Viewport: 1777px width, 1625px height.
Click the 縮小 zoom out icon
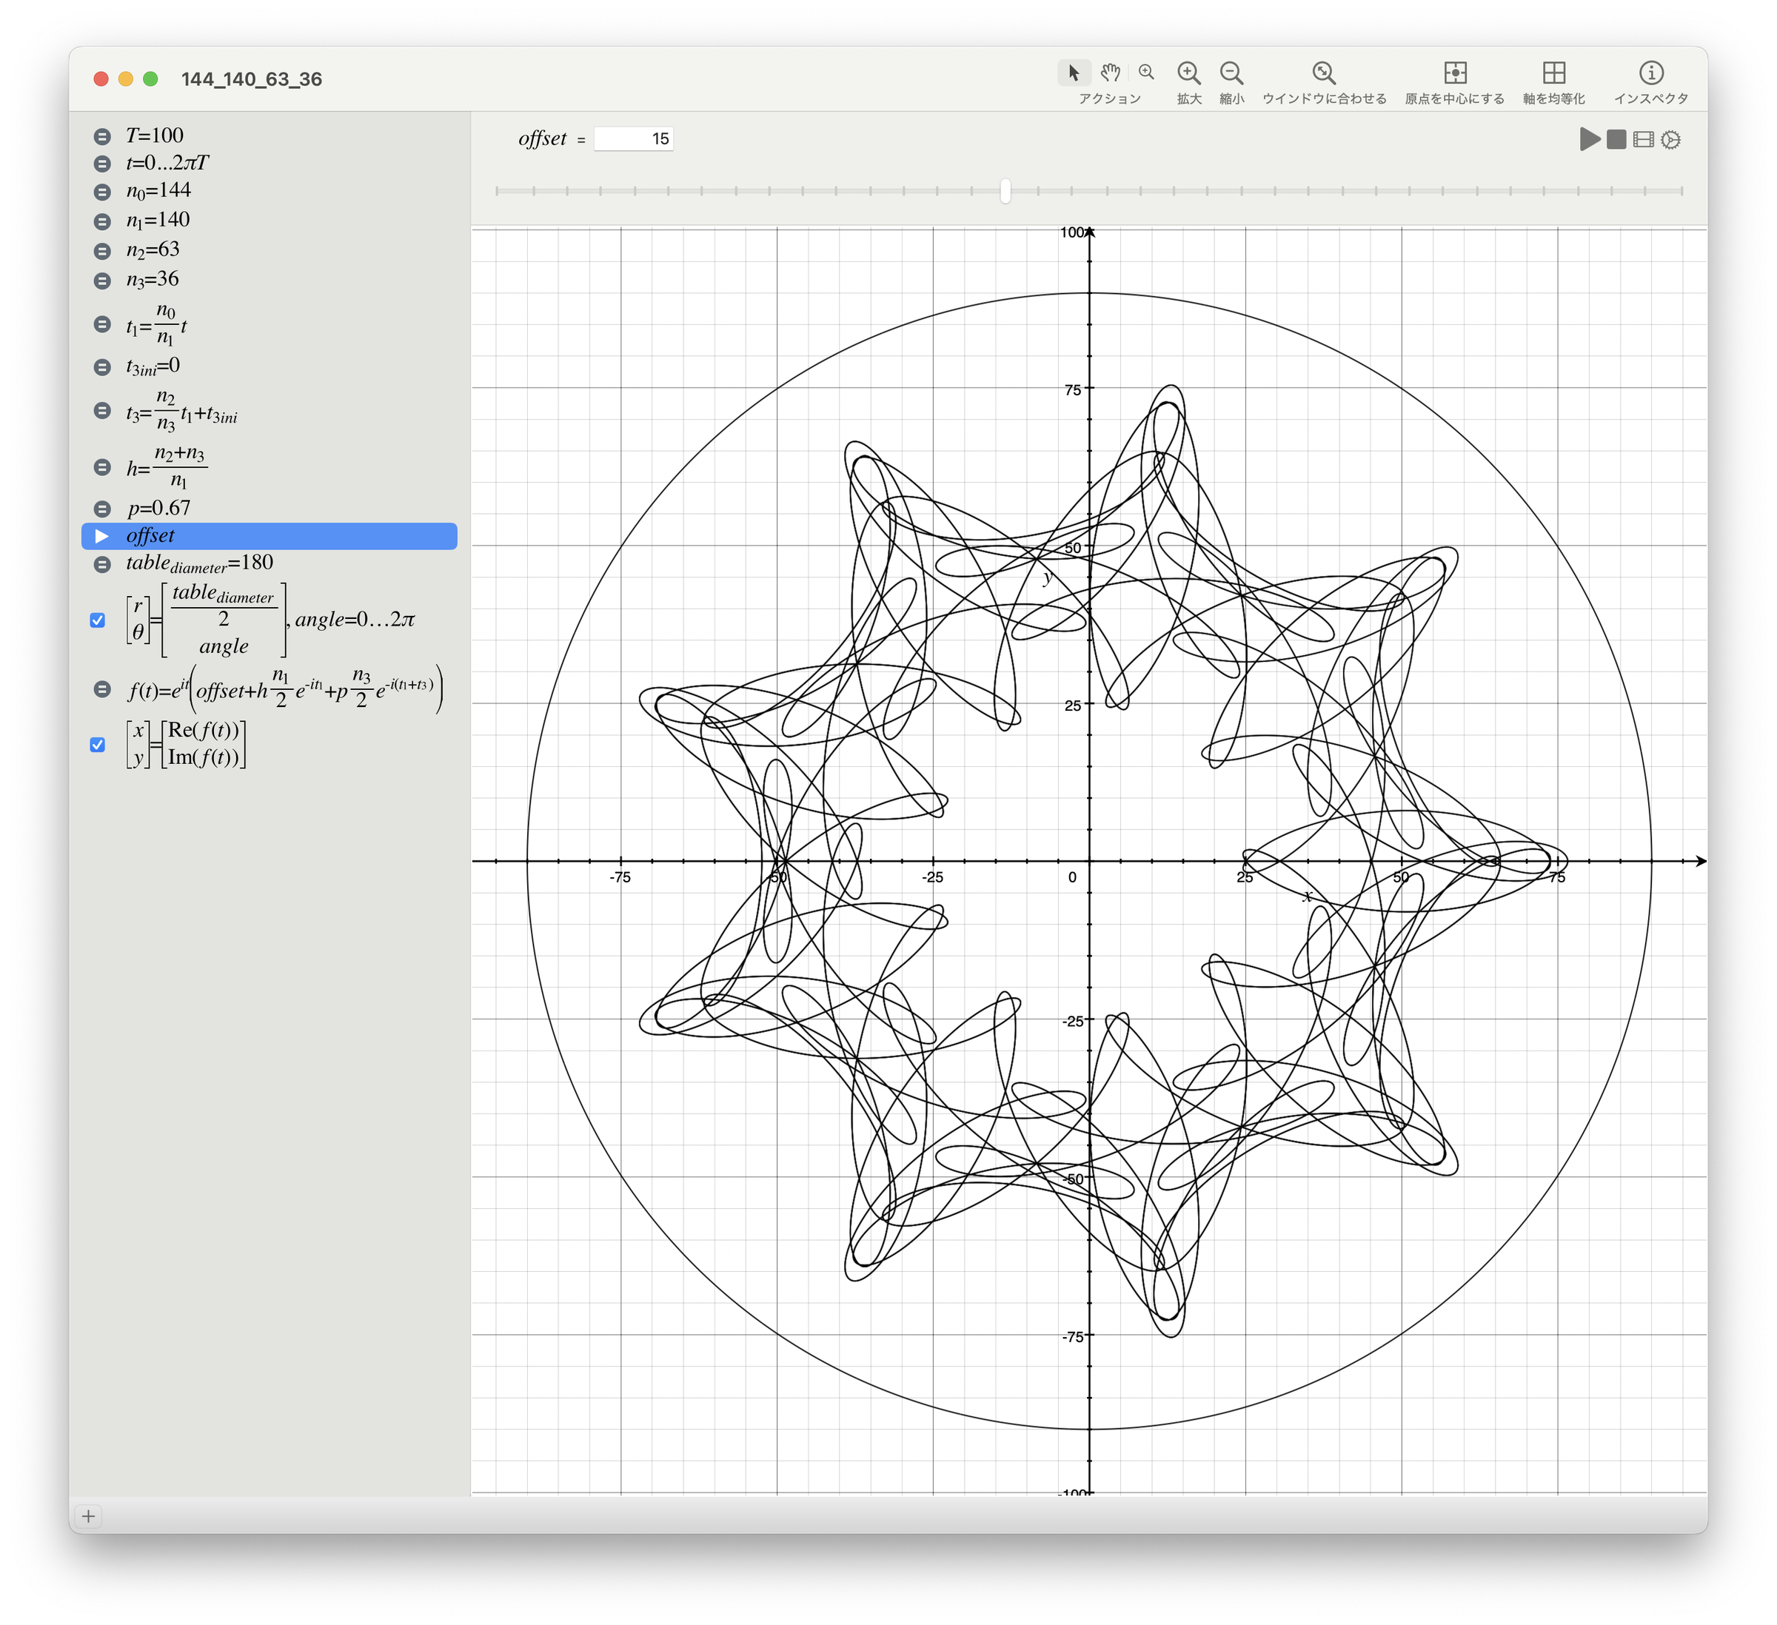1231,73
